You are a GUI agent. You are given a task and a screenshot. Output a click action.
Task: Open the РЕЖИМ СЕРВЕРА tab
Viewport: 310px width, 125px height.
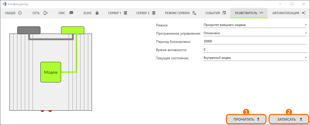click(180, 13)
